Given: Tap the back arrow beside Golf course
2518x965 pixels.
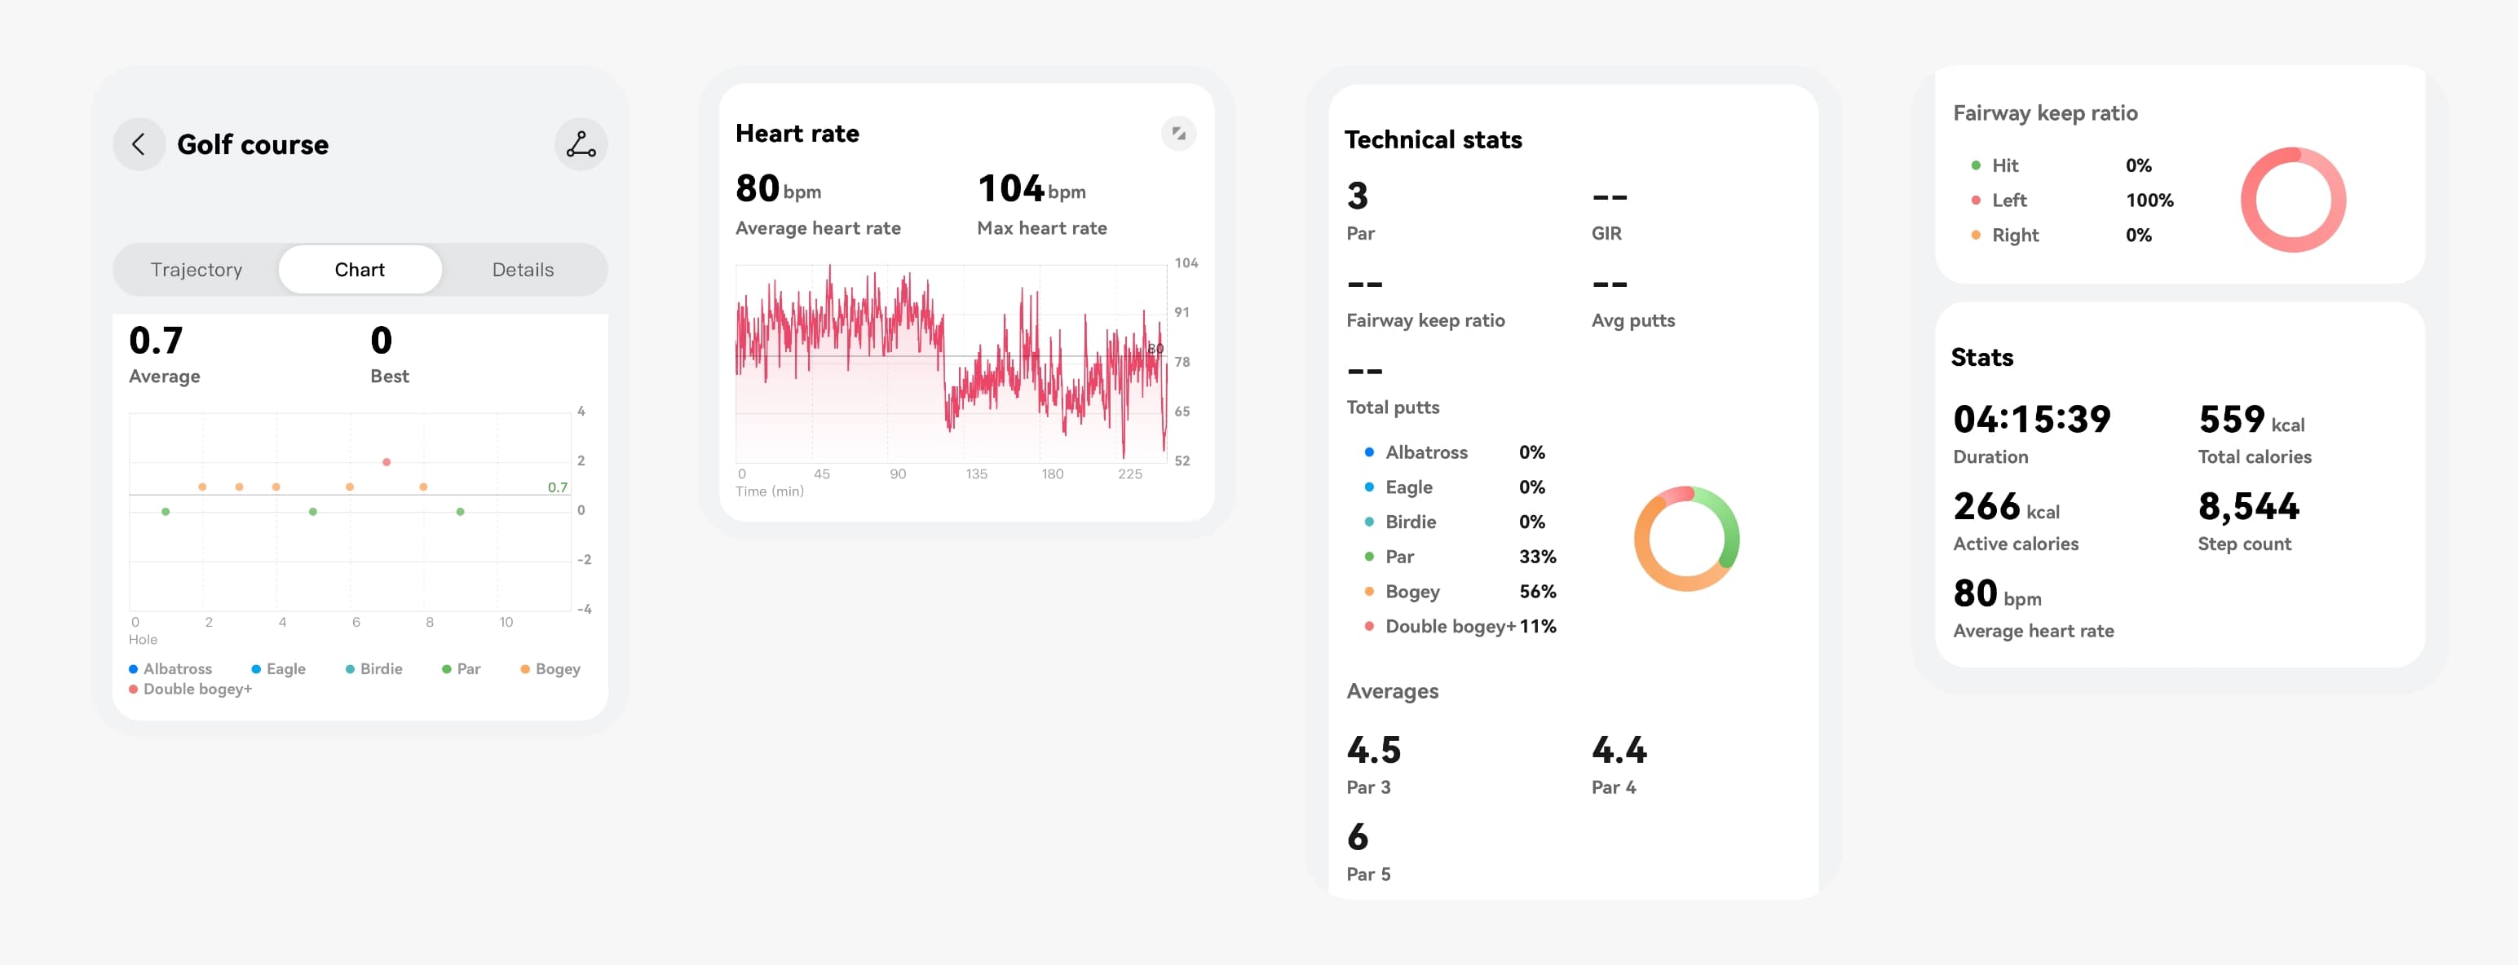Looking at the screenshot, I should (x=139, y=144).
